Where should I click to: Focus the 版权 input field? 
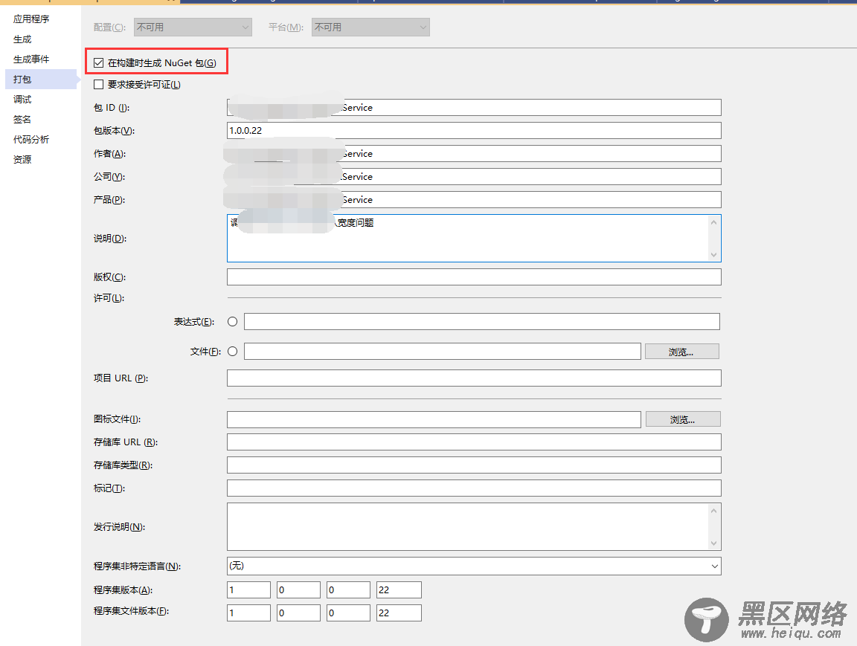(x=474, y=277)
